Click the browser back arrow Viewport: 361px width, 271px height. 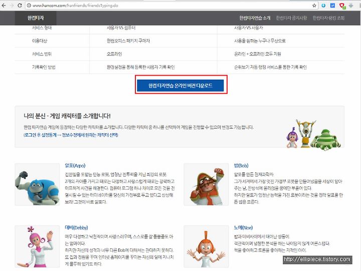pyautogui.click(x=4, y=6)
